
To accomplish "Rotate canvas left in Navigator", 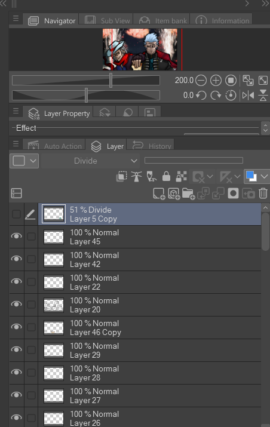I will (201, 96).
